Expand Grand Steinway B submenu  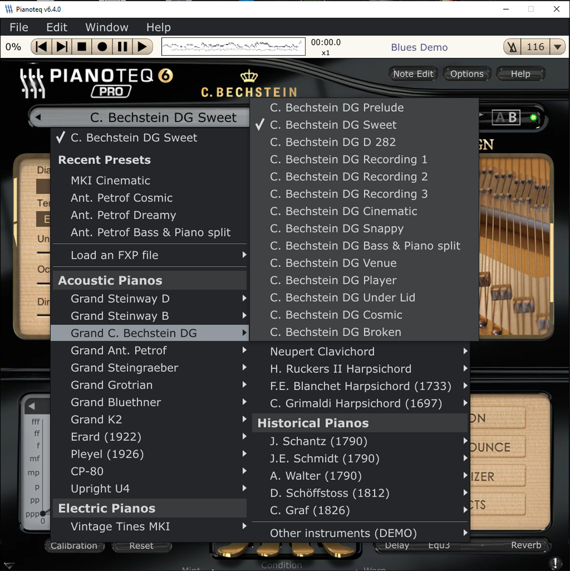(x=150, y=316)
